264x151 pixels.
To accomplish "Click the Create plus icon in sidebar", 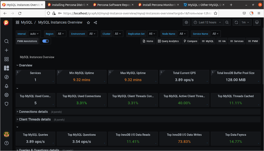I will click(x=6, y=50).
